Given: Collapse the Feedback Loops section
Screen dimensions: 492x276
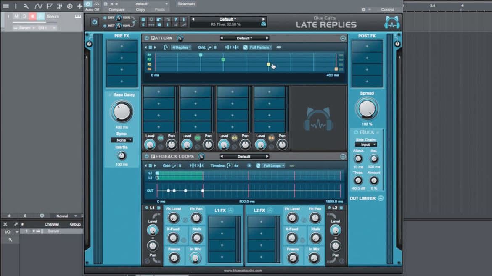Looking at the screenshot, I should [343, 157].
